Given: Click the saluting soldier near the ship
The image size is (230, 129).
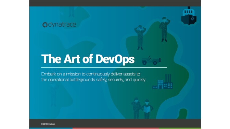Looking at the screenshot, I should pos(164,29).
